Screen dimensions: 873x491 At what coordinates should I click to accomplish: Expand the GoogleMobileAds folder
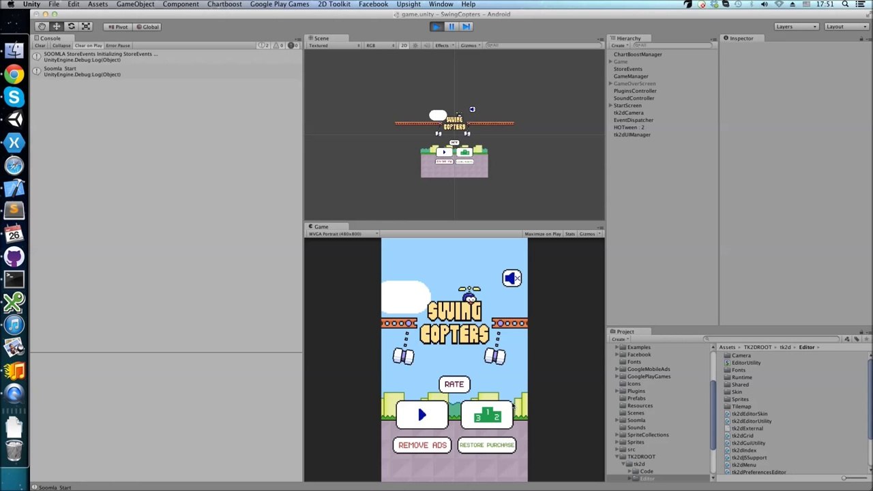pyautogui.click(x=617, y=369)
